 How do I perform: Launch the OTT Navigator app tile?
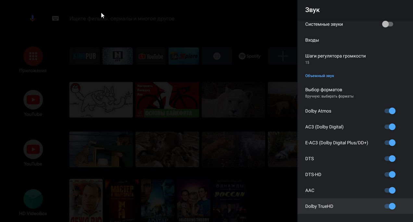click(118, 56)
